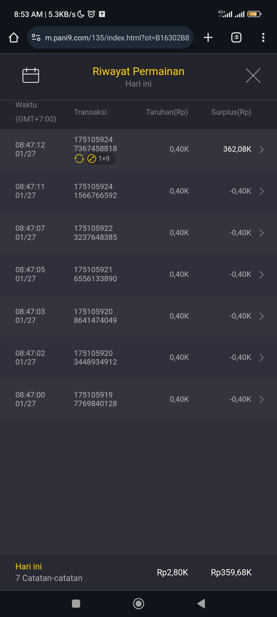Open a new browser tab
Screen dimensions: 277x617
[x=208, y=38]
